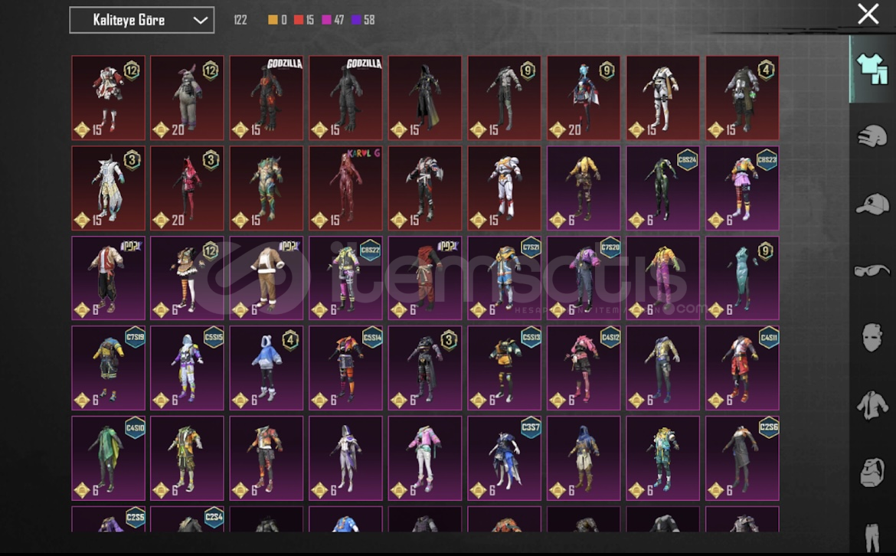Image resolution: width=896 pixels, height=556 pixels.
Task: Pick the C5S14 outfit
Action: (345, 368)
